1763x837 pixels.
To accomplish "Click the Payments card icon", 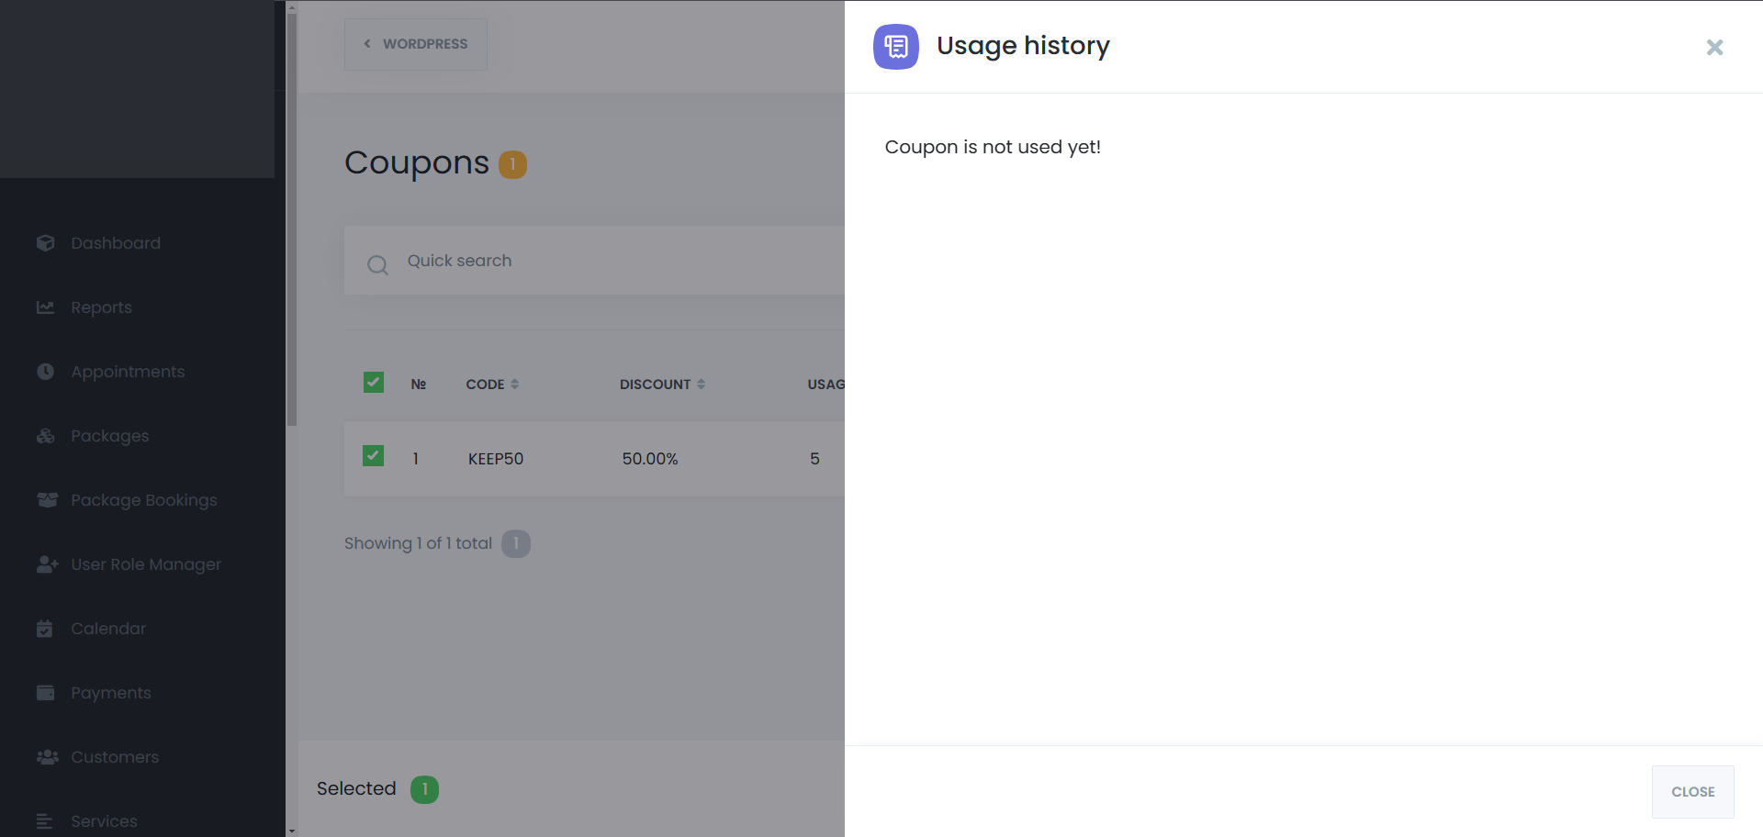I will 45,693.
